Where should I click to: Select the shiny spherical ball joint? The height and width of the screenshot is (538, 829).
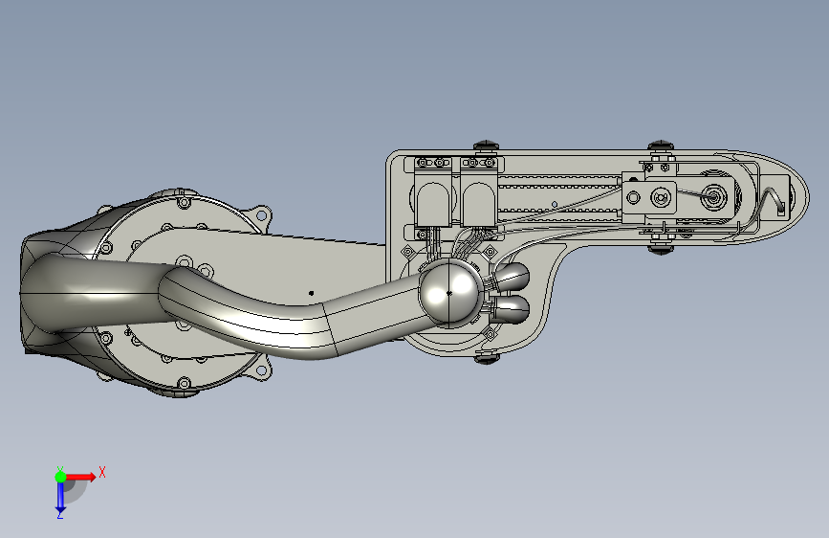[450, 292]
